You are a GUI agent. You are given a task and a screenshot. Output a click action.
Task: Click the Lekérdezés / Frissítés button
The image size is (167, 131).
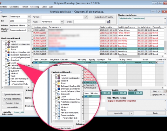coord(104,17)
